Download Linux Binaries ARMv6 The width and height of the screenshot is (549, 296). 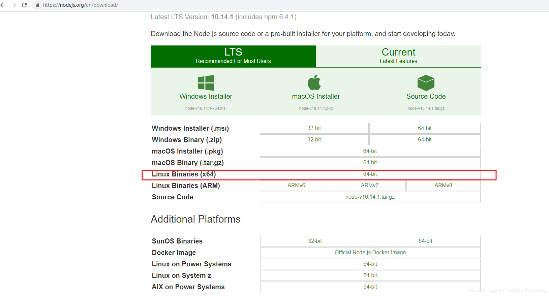coord(297,186)
